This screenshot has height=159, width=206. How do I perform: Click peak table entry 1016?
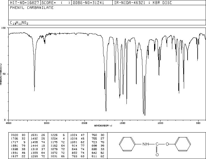[74, 139]
